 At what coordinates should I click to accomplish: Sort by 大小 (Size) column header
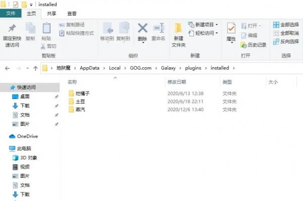tap(273, 82)
